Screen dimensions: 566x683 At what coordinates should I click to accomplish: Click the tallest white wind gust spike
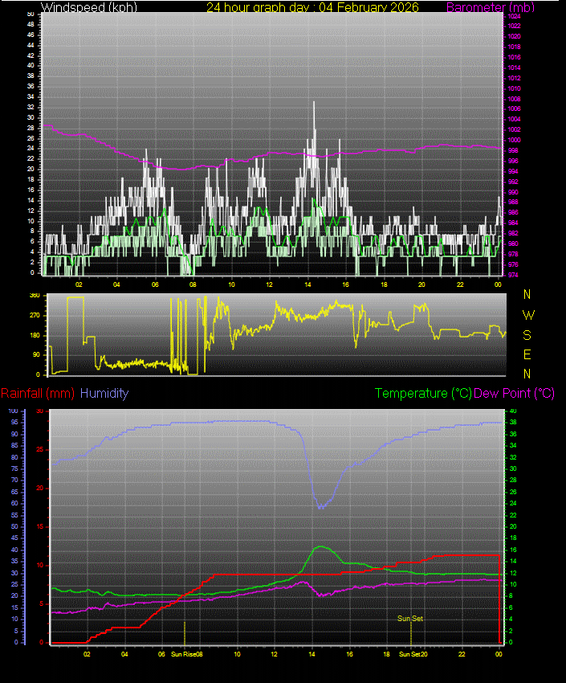pos(314,103)
